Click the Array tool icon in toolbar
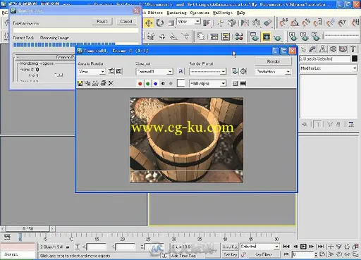This screenshot has height=260, width=361. [x=256, y=23]
